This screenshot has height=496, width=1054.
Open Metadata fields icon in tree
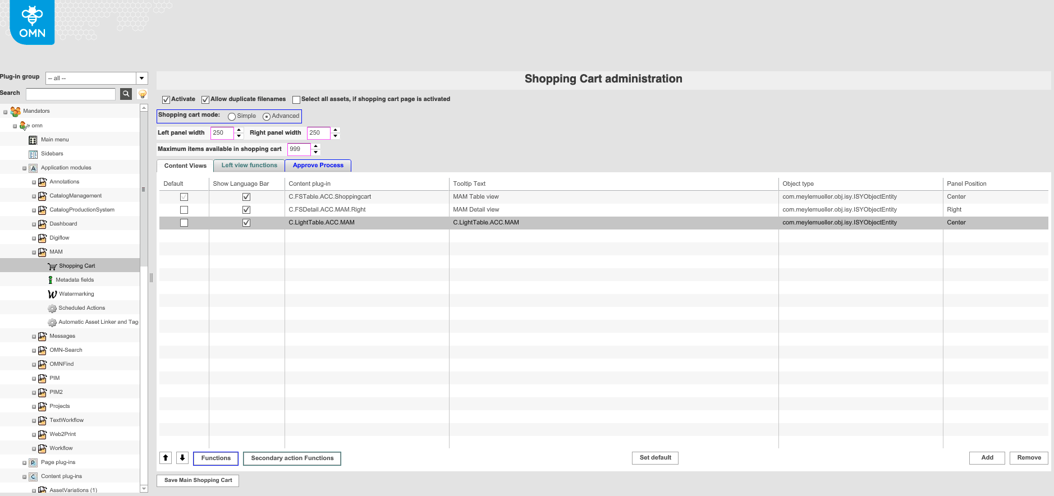51,280
